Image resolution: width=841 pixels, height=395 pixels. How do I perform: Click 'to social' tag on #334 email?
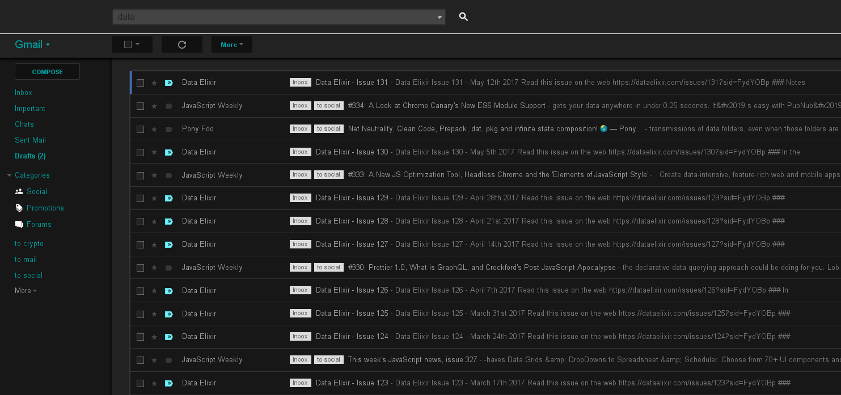[329, 106]
